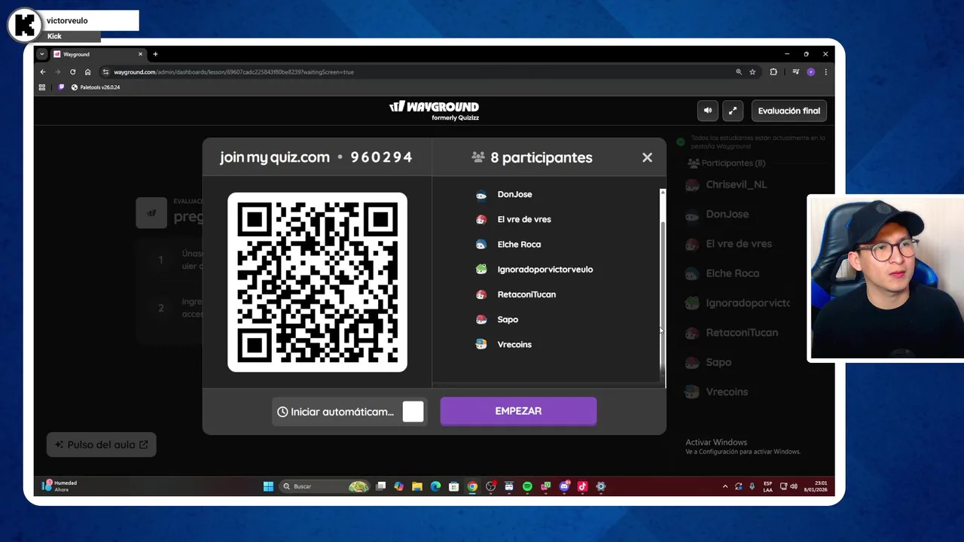Image resolution: width=964 pixels, height=542 pixels.
Task: Open Evaluación final button
Action: pos(789,111)
